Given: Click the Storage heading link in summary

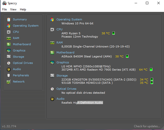Looking at the screenshot, I should pyautogui.click(x=62, y=76).
